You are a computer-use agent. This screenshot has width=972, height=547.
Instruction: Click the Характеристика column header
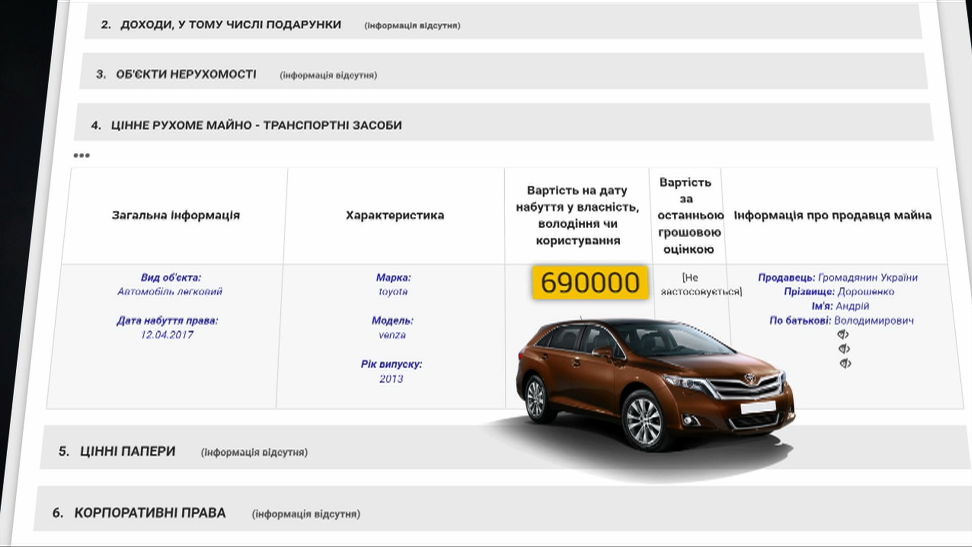(395, 216)
